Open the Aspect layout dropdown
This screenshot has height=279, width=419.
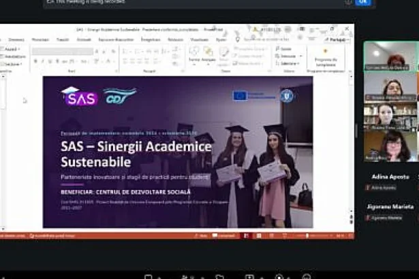click(11, 49)
